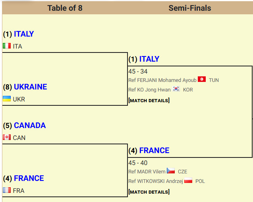Click the Czech flag beside referee MADR
Screen dimensions: 253x202
tap(171, 171)
